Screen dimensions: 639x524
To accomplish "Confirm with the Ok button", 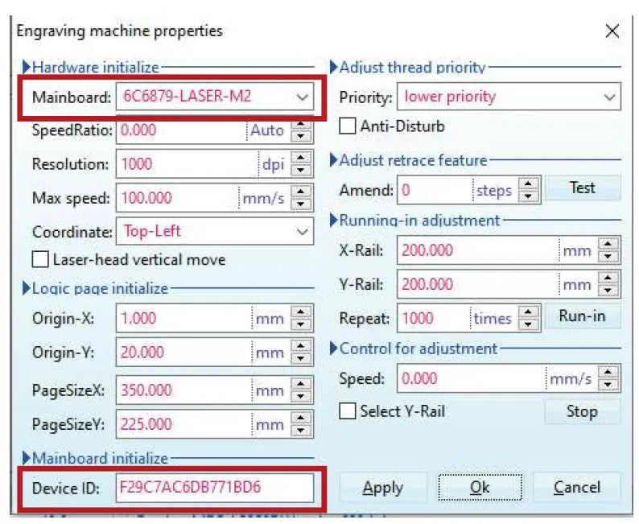I will click(480, 487).
